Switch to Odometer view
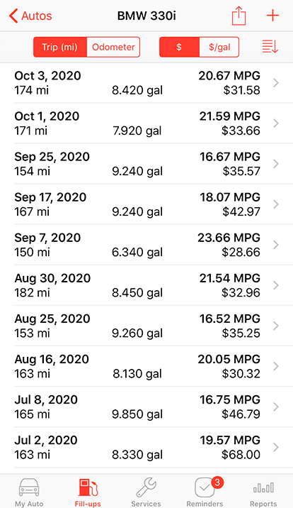Image resolution: width=293 pixels, height=508 pixels. 113,47
